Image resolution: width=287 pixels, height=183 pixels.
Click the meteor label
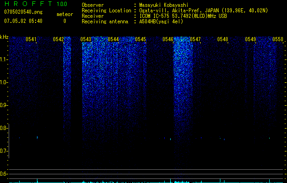coord(65,14)
